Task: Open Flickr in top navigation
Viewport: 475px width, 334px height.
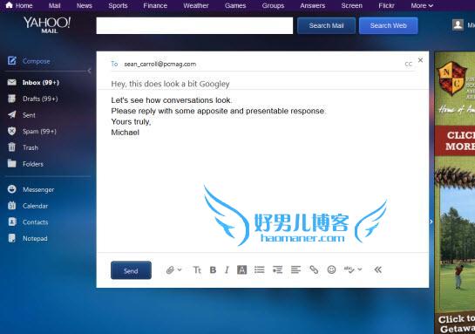Action: pos(386,6)
